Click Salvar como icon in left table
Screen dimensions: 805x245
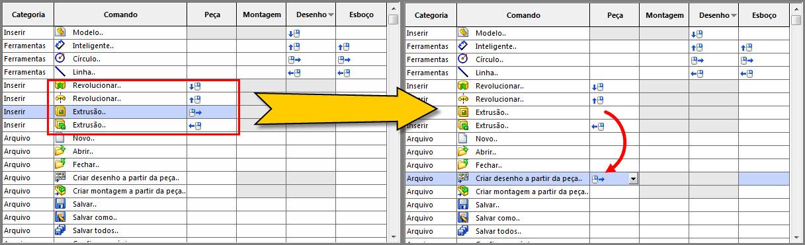point(60,217)
